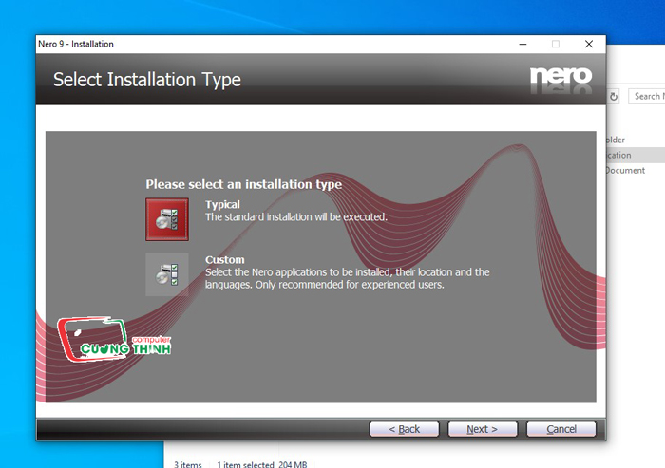The width and height of the screenshot is (665, 468).
Task: Select the Document item in background window
Action: pos(625,171)
